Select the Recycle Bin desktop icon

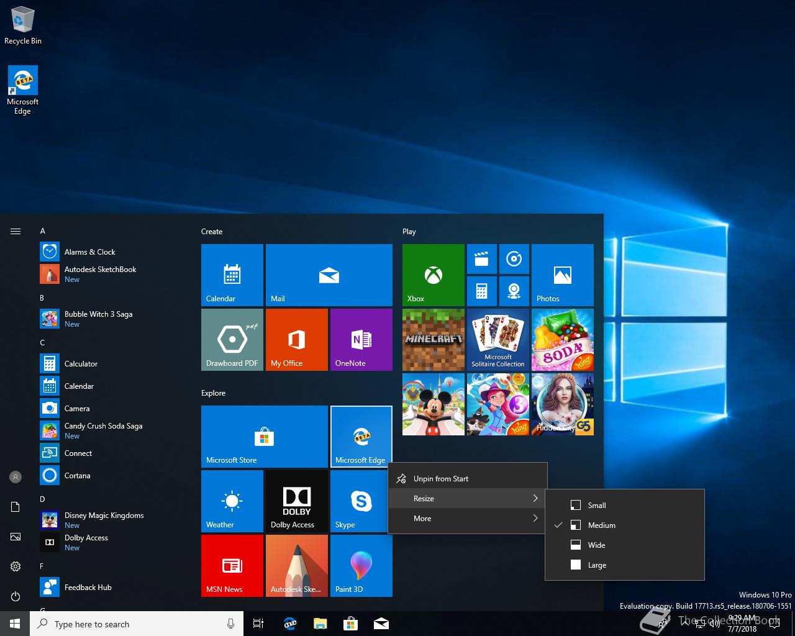23,25
